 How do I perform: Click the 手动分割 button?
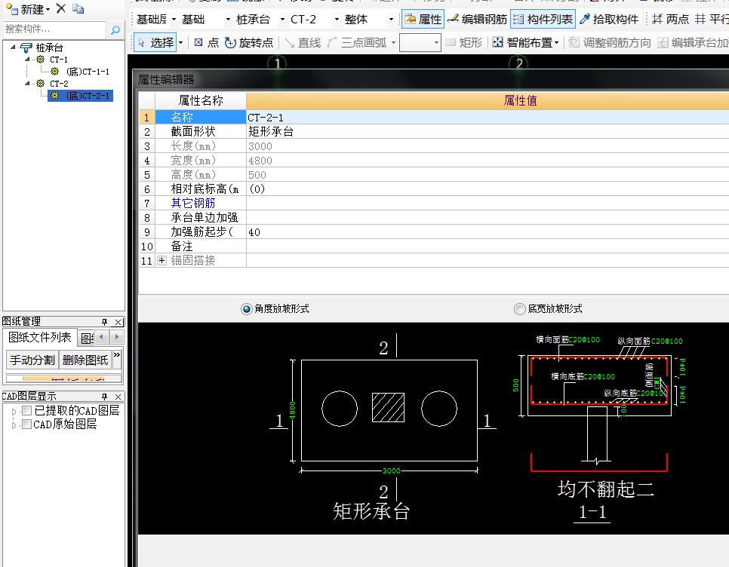point(32,360)
